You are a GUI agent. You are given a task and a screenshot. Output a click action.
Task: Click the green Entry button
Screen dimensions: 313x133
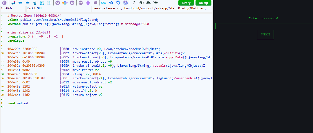pyautogui.click(x=186, y=3)
